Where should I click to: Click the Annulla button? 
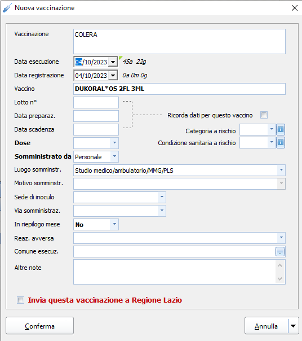coord(267,326)
